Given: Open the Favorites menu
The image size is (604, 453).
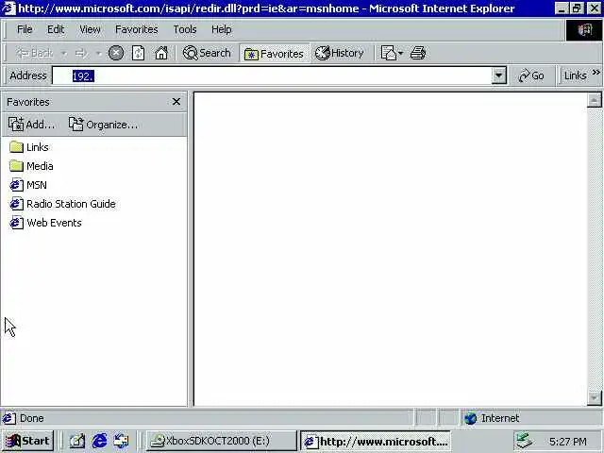Looking at the screenshot, I should [136, 29].
